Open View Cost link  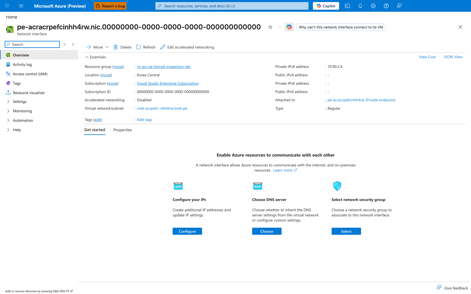[427, 57]
